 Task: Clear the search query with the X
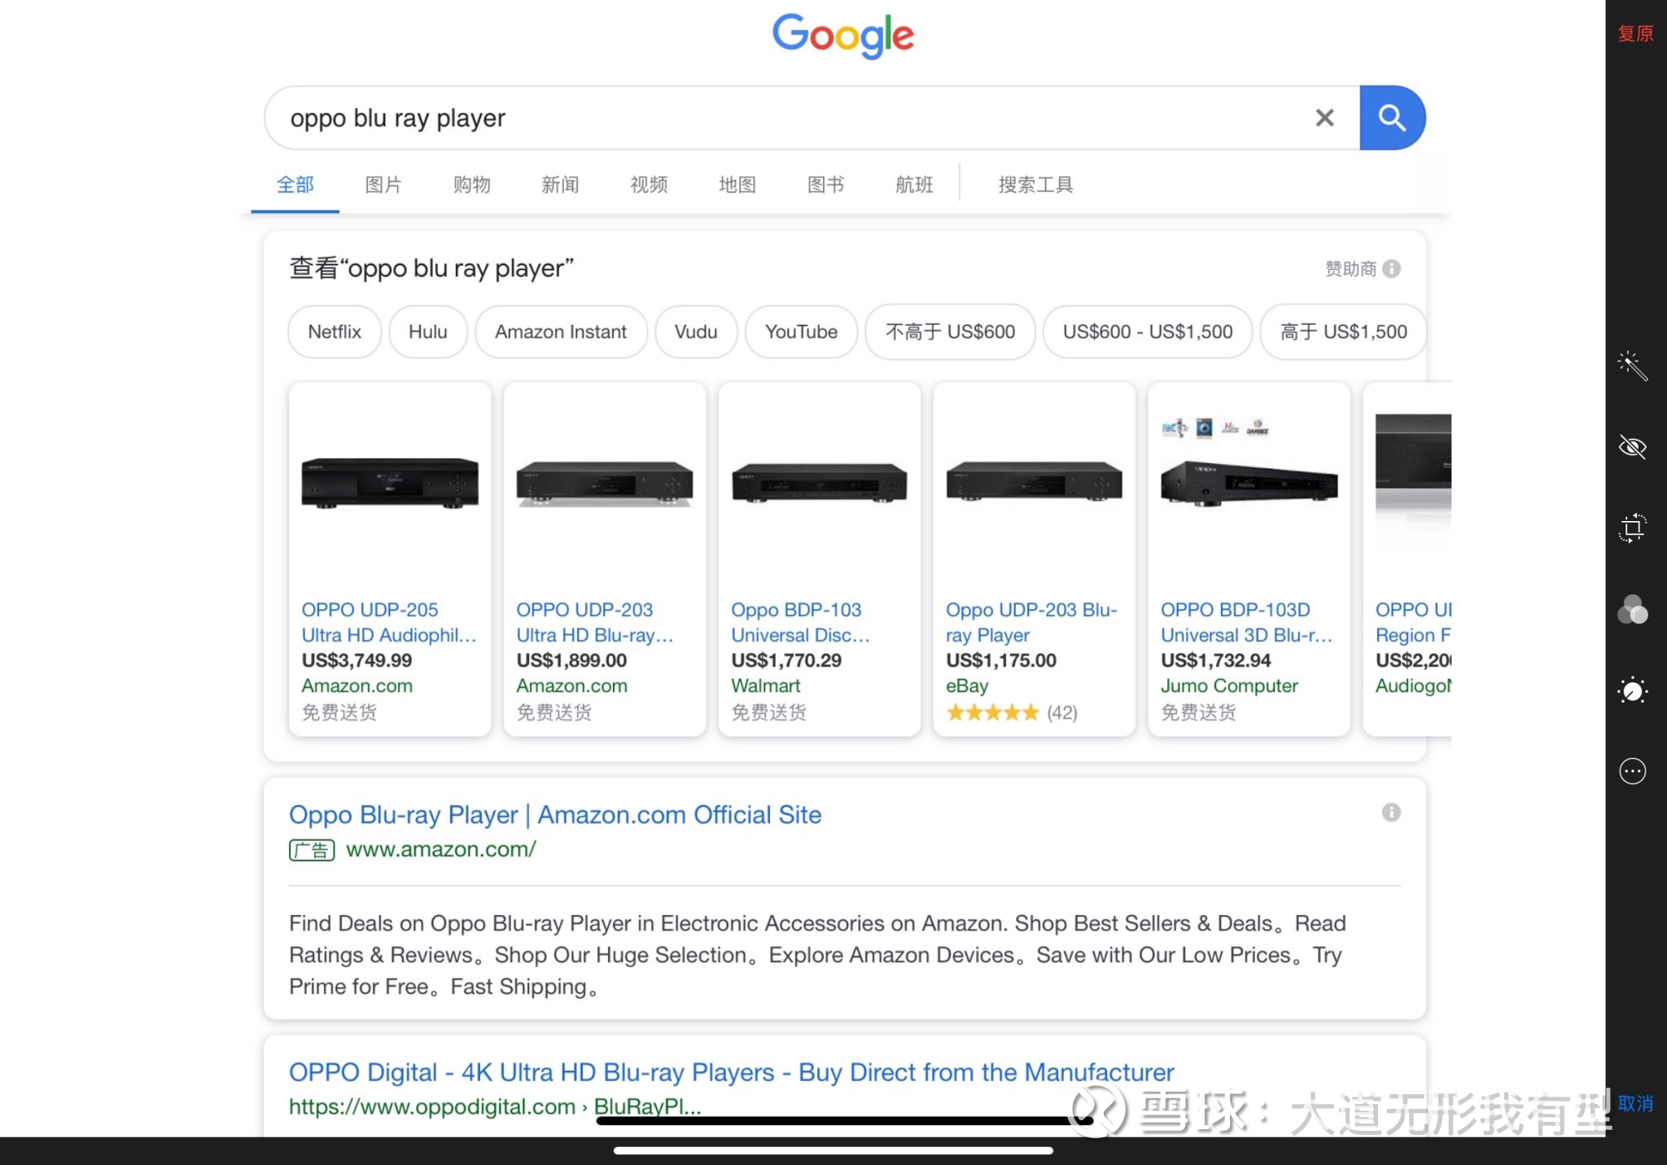coord(1325,118)
